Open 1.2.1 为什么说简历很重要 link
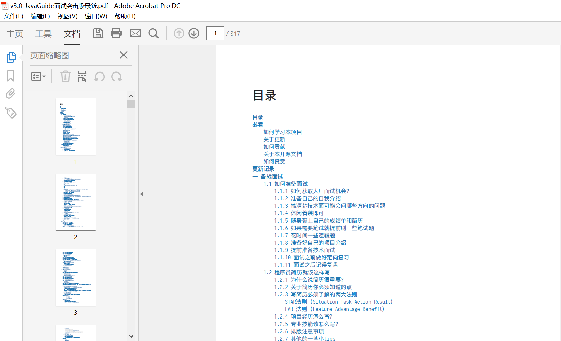 click(x=309, y=280)
